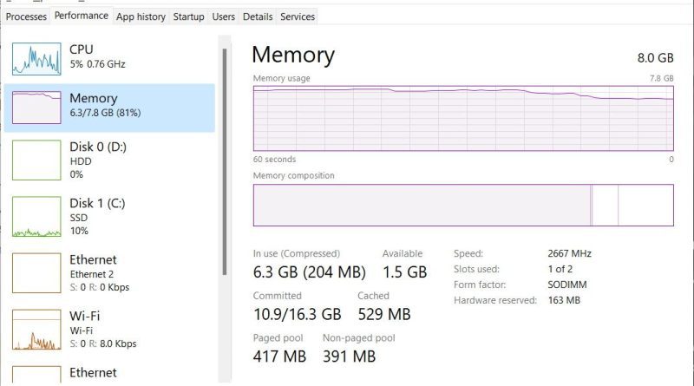
Task: Click the free segment of Memory composition
Action: [645, 205]
